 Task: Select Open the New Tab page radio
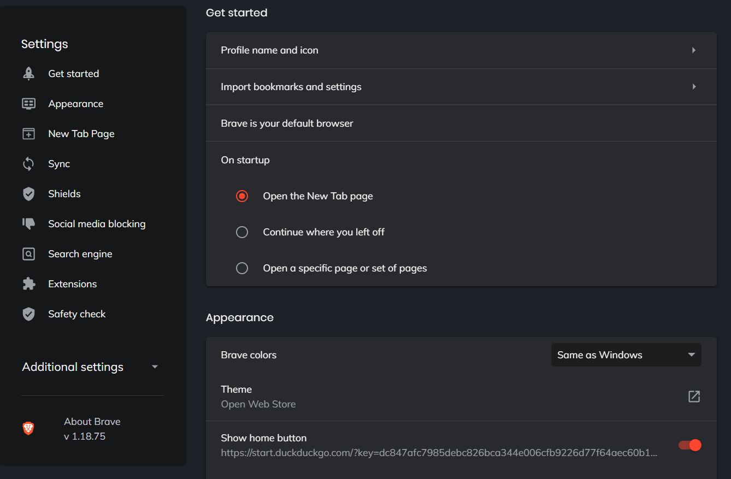coord(242,196)
